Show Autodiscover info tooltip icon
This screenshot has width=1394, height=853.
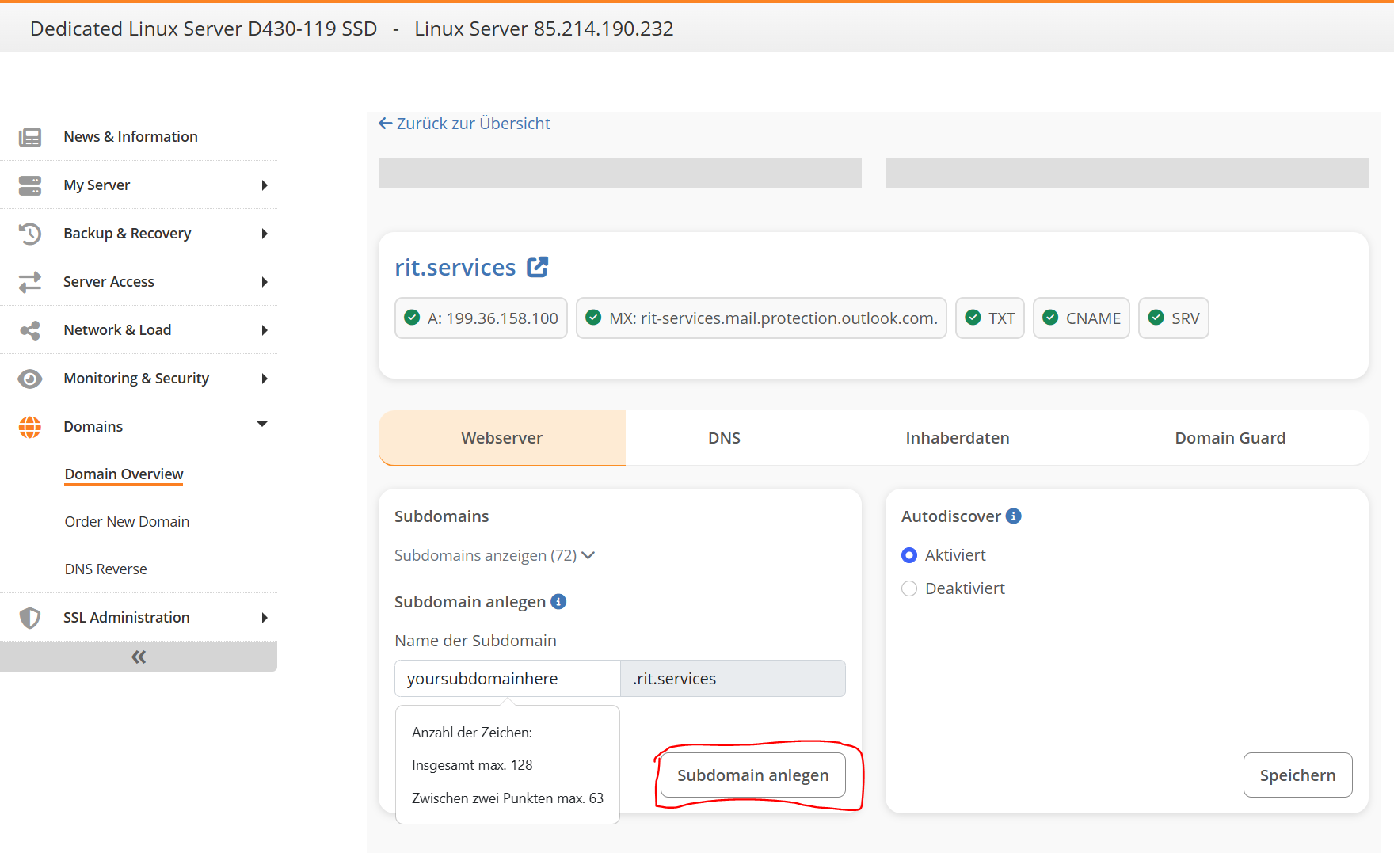(x=1013, y=516)
